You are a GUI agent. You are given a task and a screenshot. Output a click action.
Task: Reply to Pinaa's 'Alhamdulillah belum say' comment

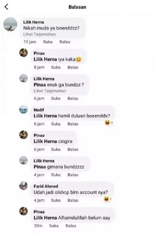point(71,226)
